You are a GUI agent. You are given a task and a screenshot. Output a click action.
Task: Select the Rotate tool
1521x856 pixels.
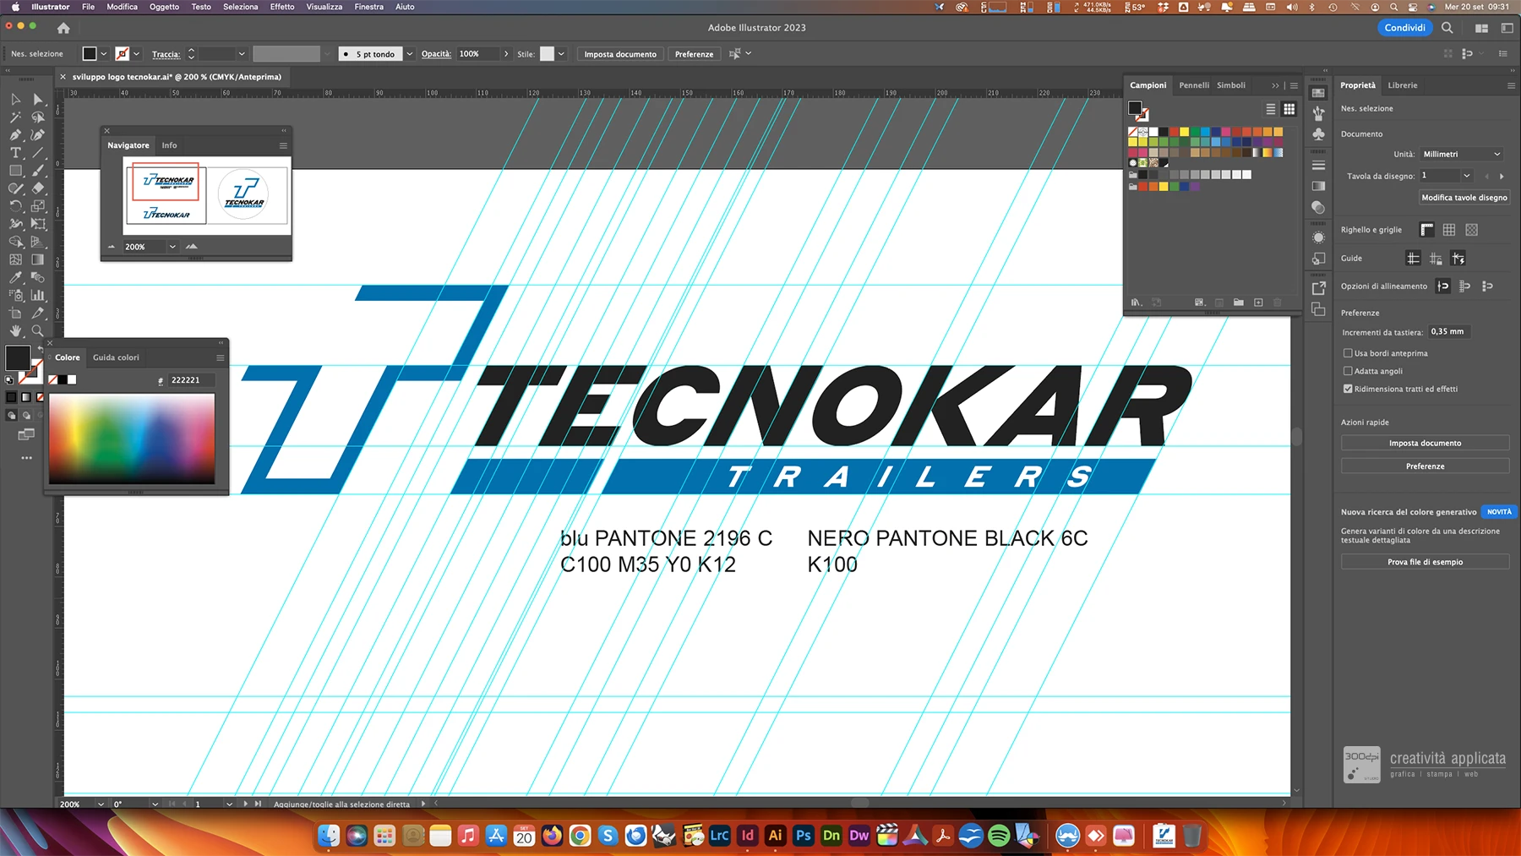tap(15, 205)
